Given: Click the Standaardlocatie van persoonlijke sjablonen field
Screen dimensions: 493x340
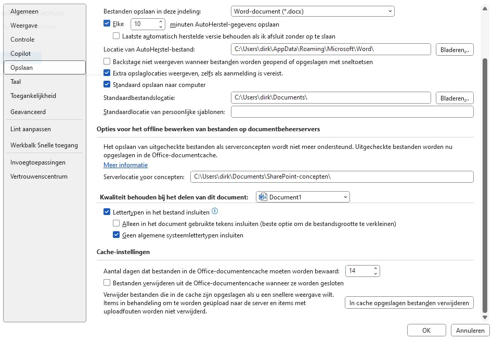Looking at the screenshot, I should pos(352,112).
